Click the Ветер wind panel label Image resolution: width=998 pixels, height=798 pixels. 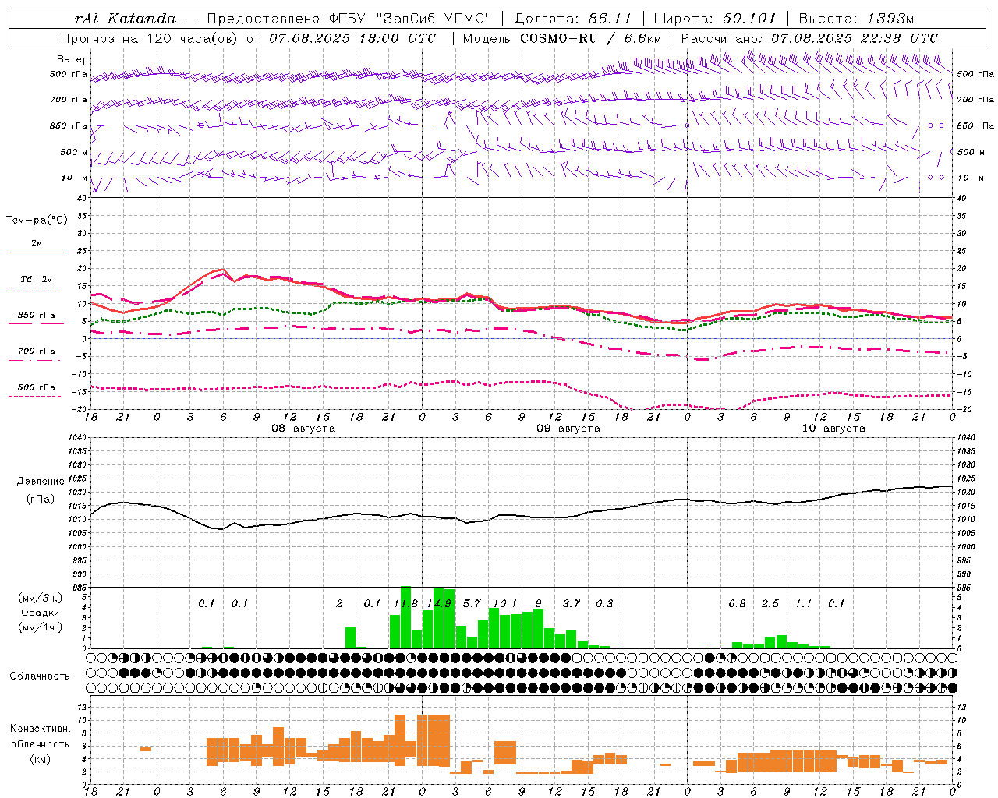pos(73,59)
